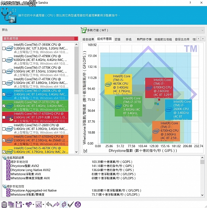
Task: Click the tab strip right scroll arrow
Action: 203,39
